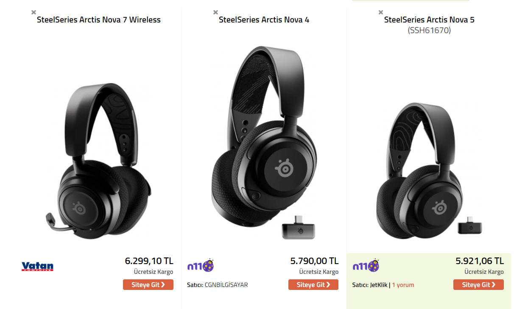Click the Vatan Computer store logo
The image size is (514, 309).
pyautogui.click(x=37, y=267)
